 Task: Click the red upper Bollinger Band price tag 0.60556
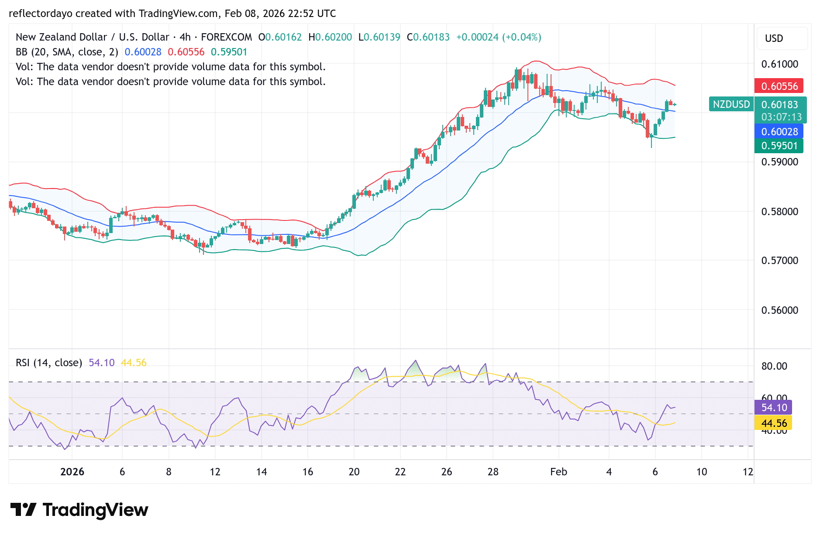(779, 86)
